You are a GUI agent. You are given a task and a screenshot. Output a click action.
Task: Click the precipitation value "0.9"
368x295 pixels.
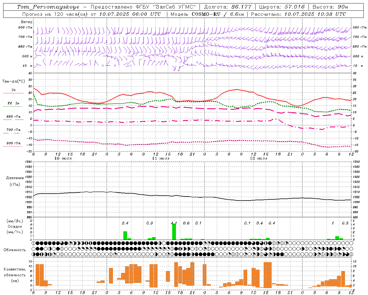click(149, 223)
